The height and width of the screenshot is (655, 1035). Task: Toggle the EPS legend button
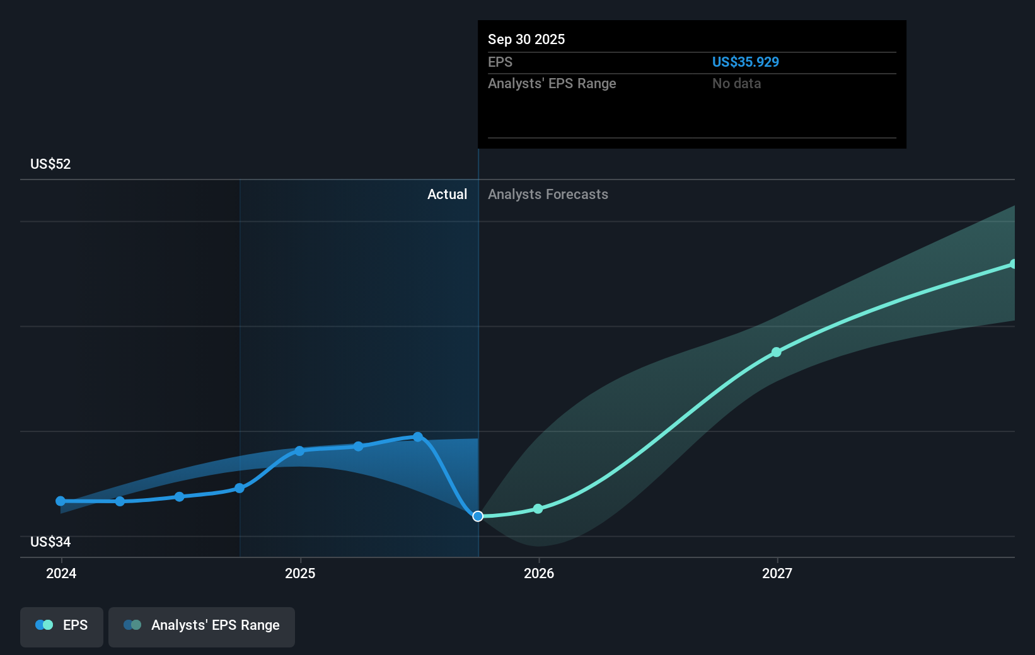[x=62, y=626]
